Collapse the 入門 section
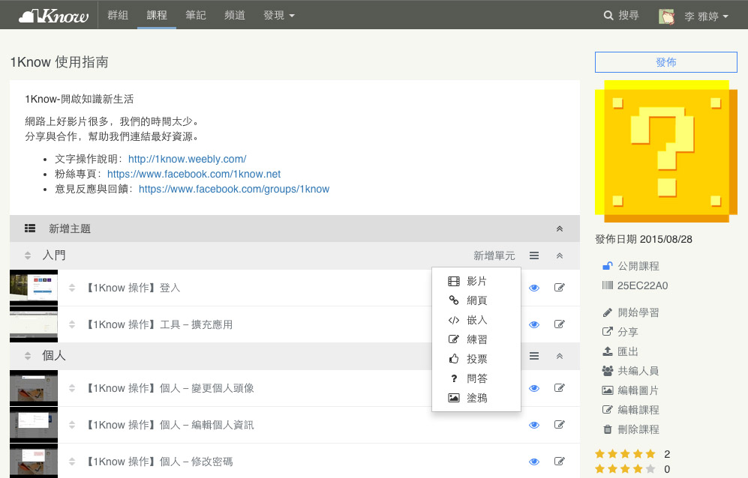 pos(560,256)
